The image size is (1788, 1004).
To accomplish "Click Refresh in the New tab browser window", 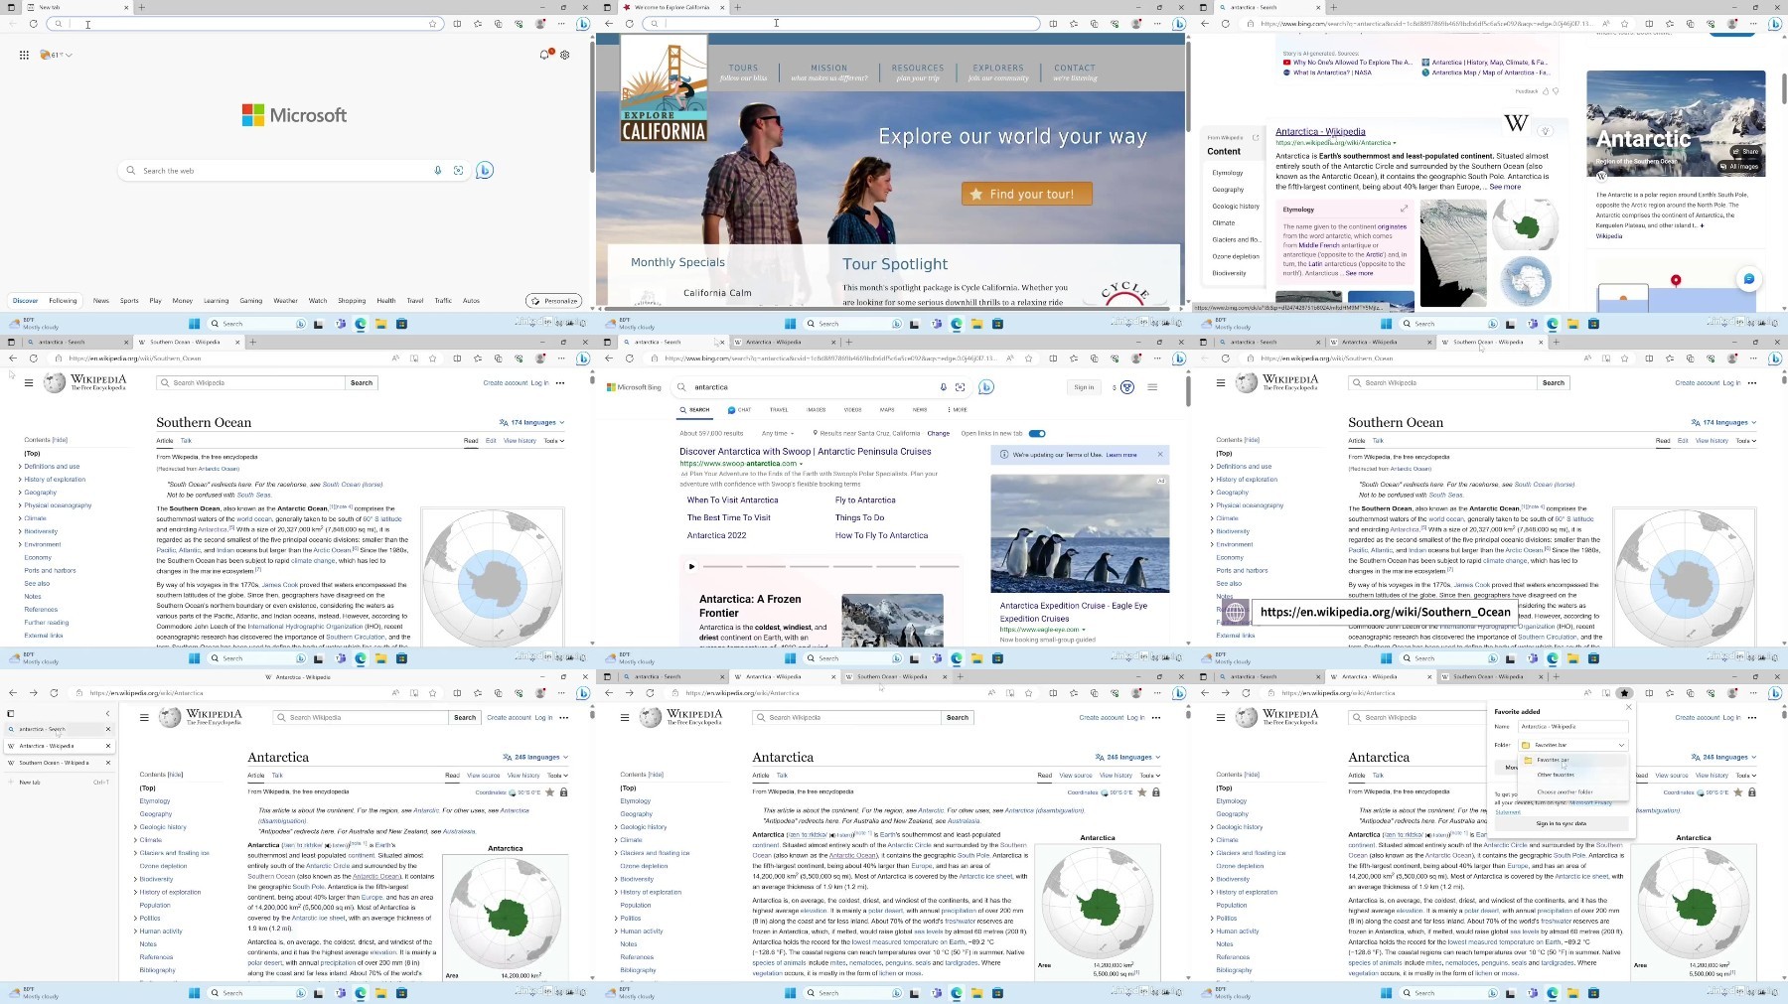I will [33, 24].
